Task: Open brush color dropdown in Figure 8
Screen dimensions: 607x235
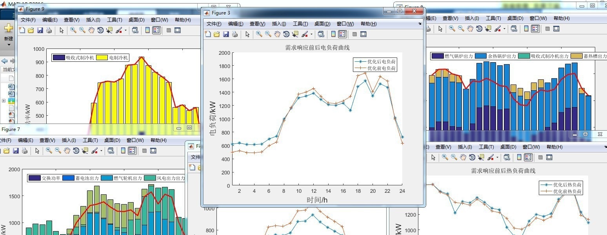Action: 504,29
